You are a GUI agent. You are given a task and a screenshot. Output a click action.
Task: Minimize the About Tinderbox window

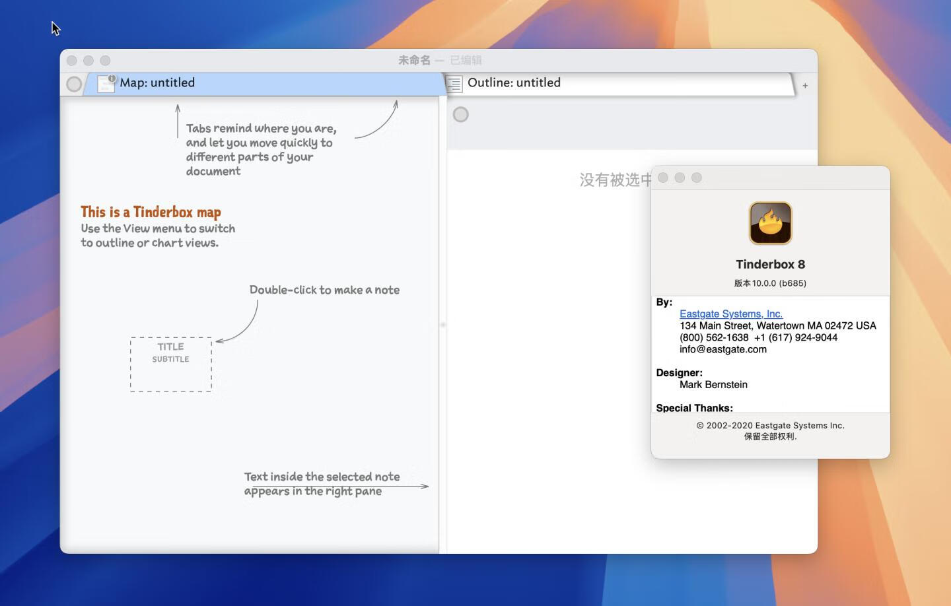click(680, 178)
